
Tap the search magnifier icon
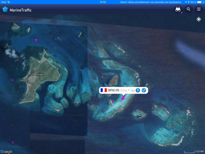coord(188,9)
